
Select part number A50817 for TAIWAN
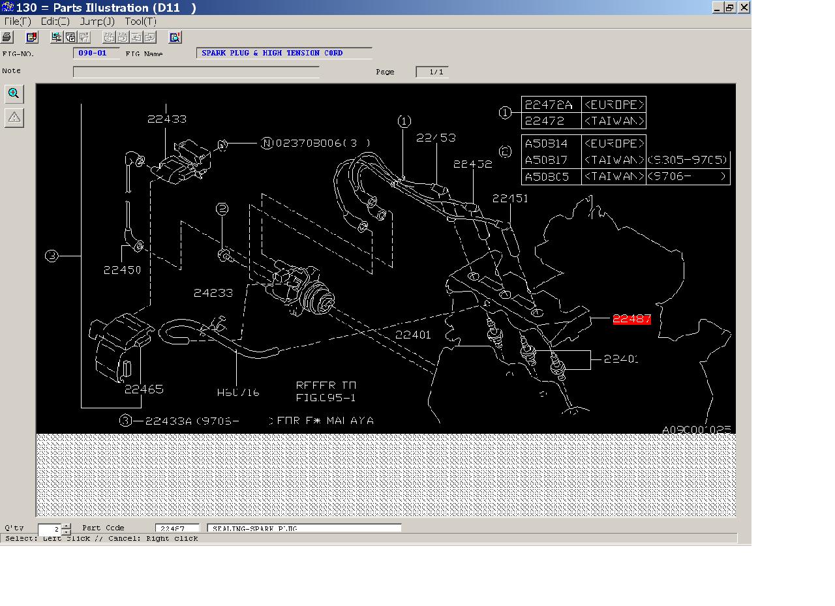tap(546, 160)
